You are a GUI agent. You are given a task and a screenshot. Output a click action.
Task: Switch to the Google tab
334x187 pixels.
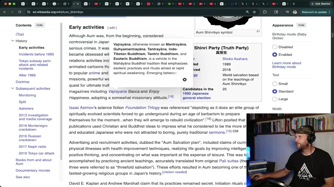[x=54, y=4]
